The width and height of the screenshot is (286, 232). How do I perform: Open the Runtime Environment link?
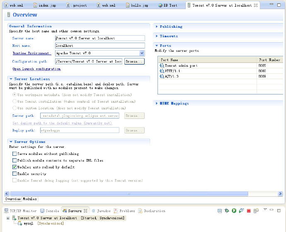(32, 53)
